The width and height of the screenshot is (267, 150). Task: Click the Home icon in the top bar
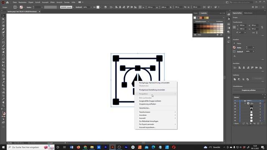[8, 2]
